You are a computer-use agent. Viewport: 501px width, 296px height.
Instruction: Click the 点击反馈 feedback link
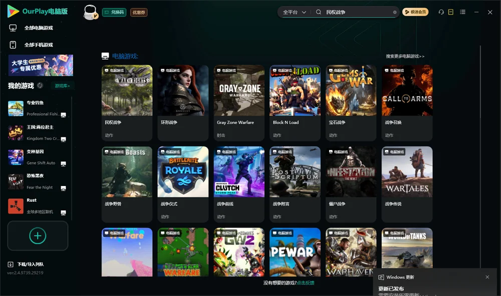pyautogui.click(x=306, y=283)
